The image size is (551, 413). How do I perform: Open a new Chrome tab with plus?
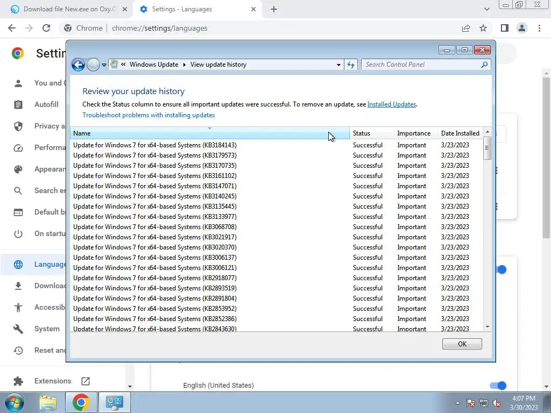(x=274, y=10)
